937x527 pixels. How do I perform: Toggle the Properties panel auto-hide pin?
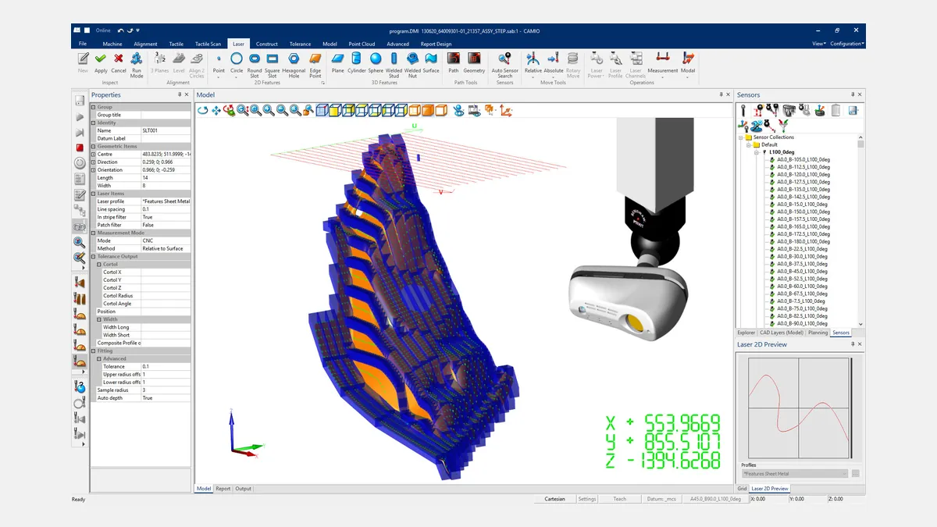click(x=179, y=94)
